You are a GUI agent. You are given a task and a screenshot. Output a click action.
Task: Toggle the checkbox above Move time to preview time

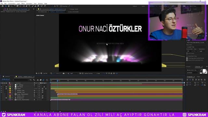(x=187, y=58)
